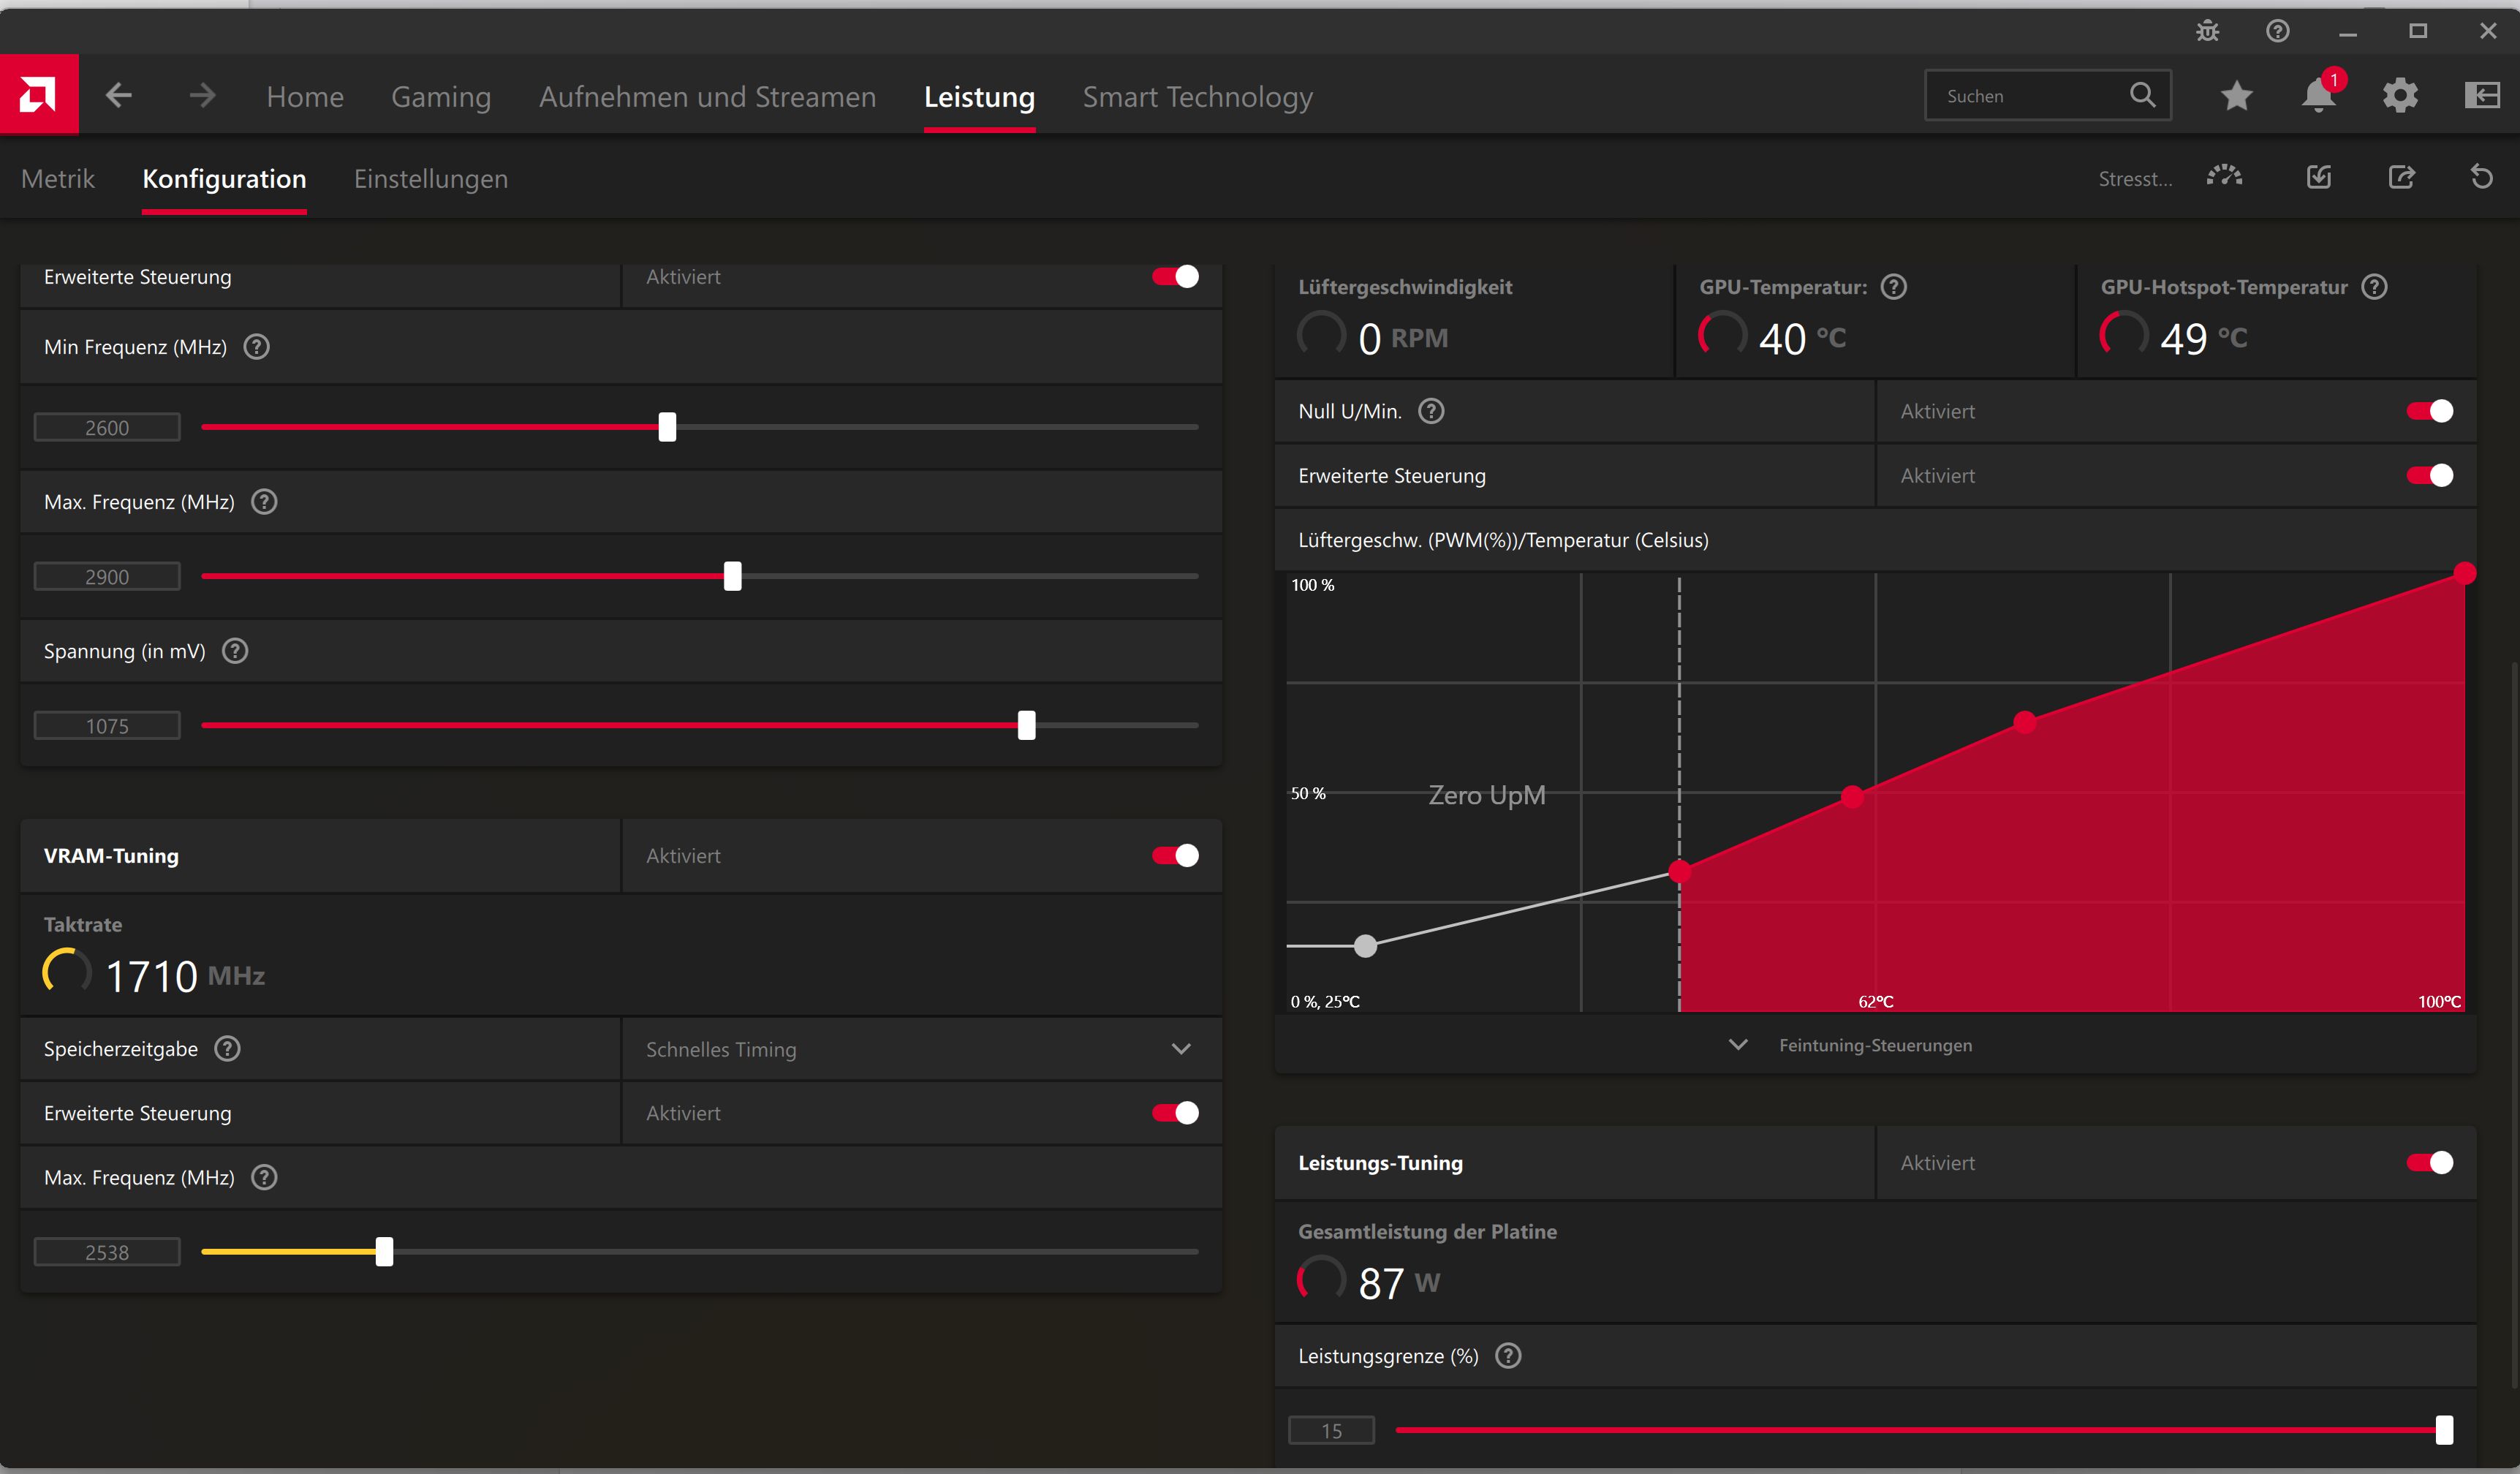Show help for Leistungsgrenze (%)

pyautogui.click(x=1508, y=1356)
